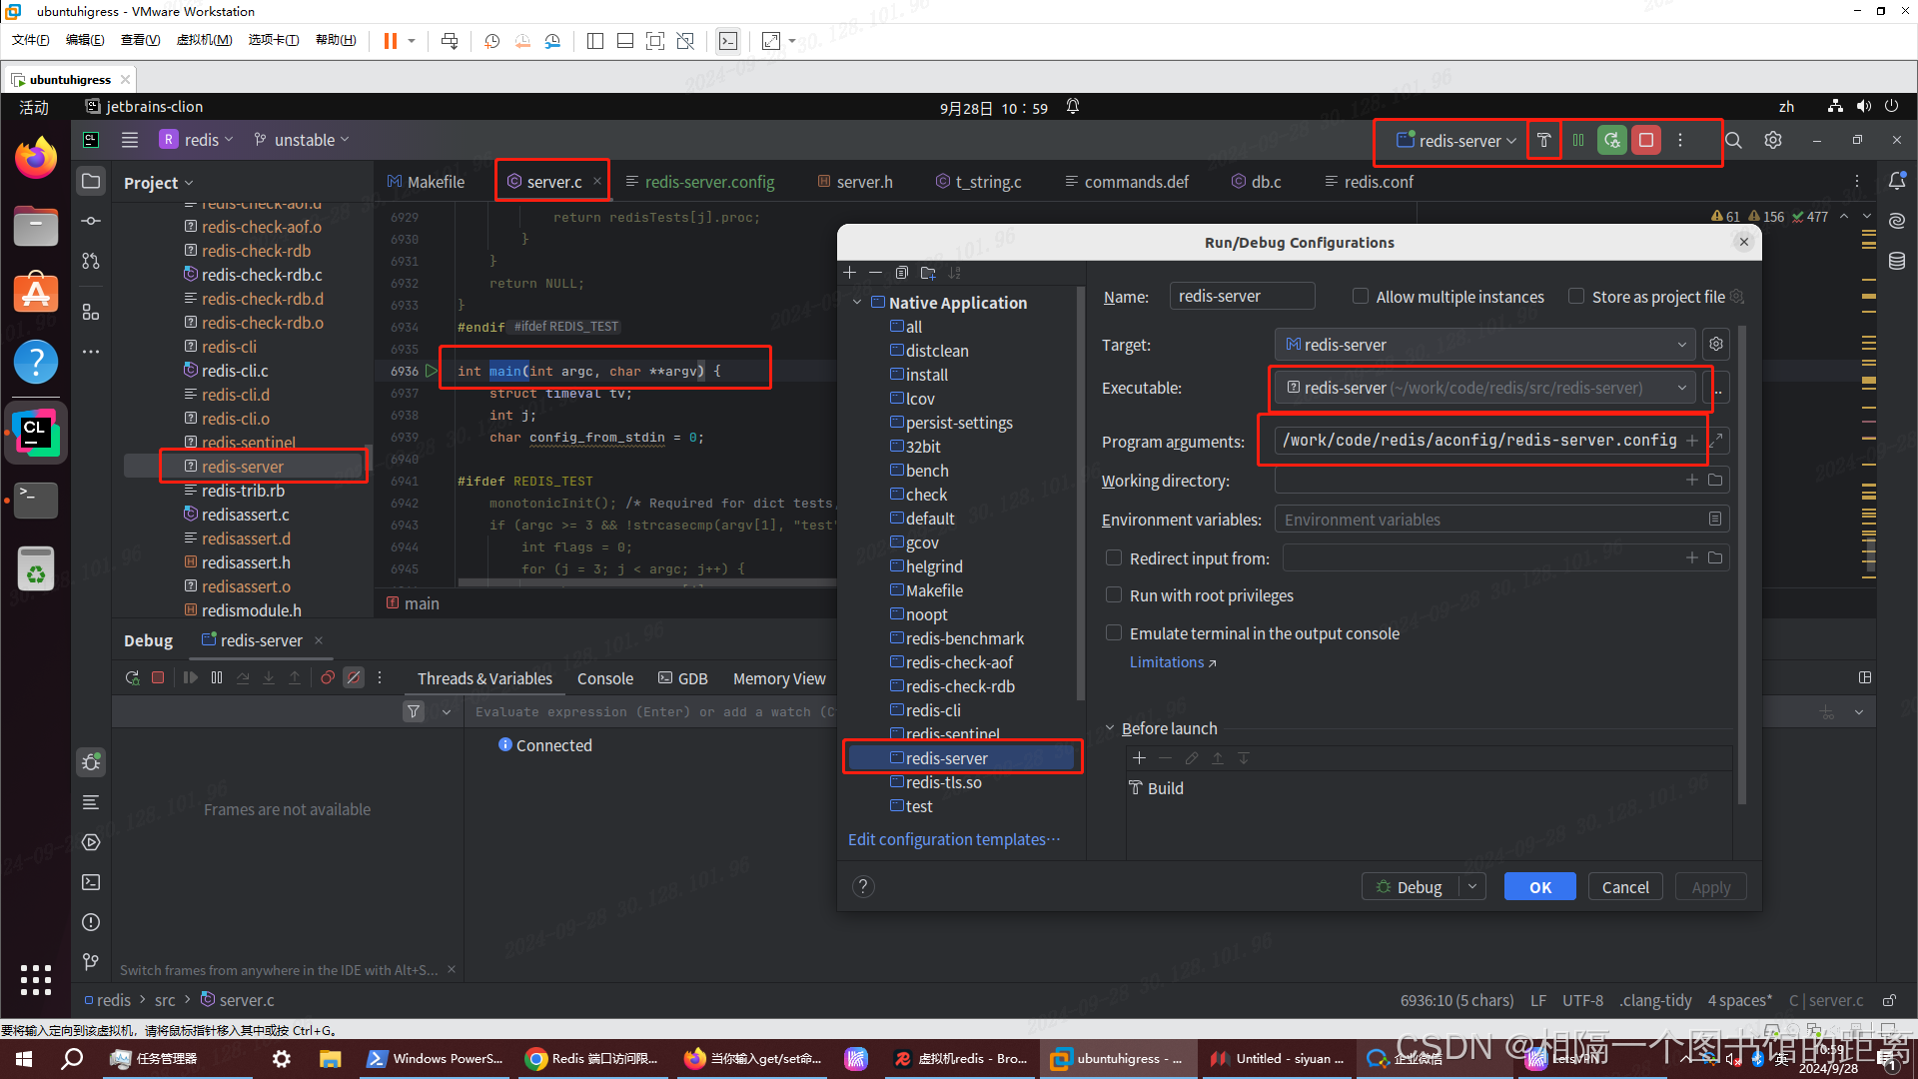Click the Build hammer icon in toolbar

click(1543, 141)
